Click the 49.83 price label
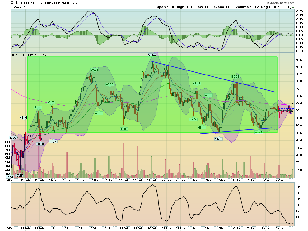Image resolution: width=308 pixels, height=231 pixels. click(110, 84)
